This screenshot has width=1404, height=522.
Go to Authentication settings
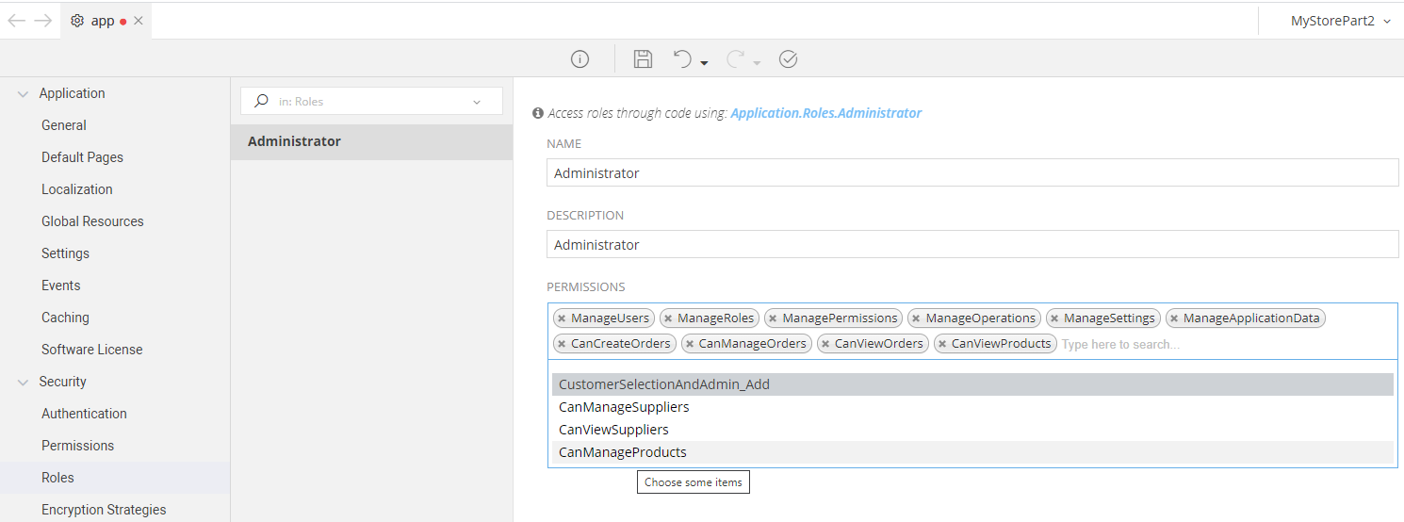point(84,414)
